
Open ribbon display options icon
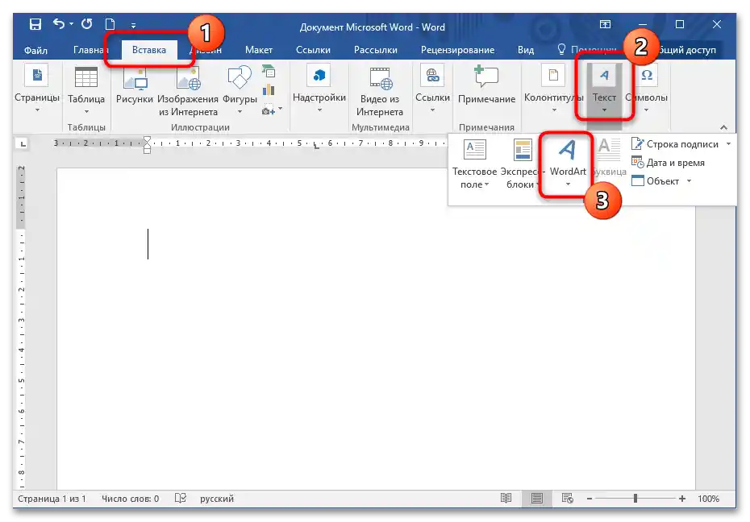(x=605, y=24)
